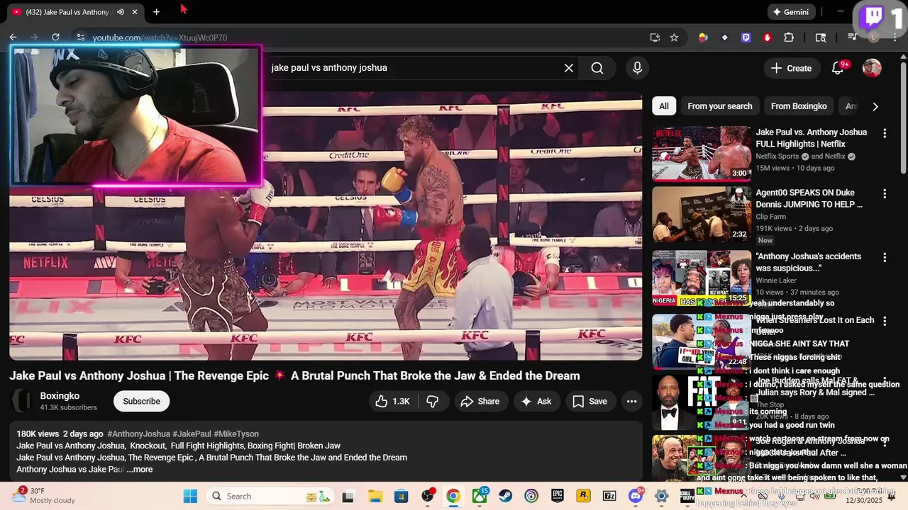This screenshot has height=510, width=908.
Task: Click the search-page side panel icon
Action: 821,38
